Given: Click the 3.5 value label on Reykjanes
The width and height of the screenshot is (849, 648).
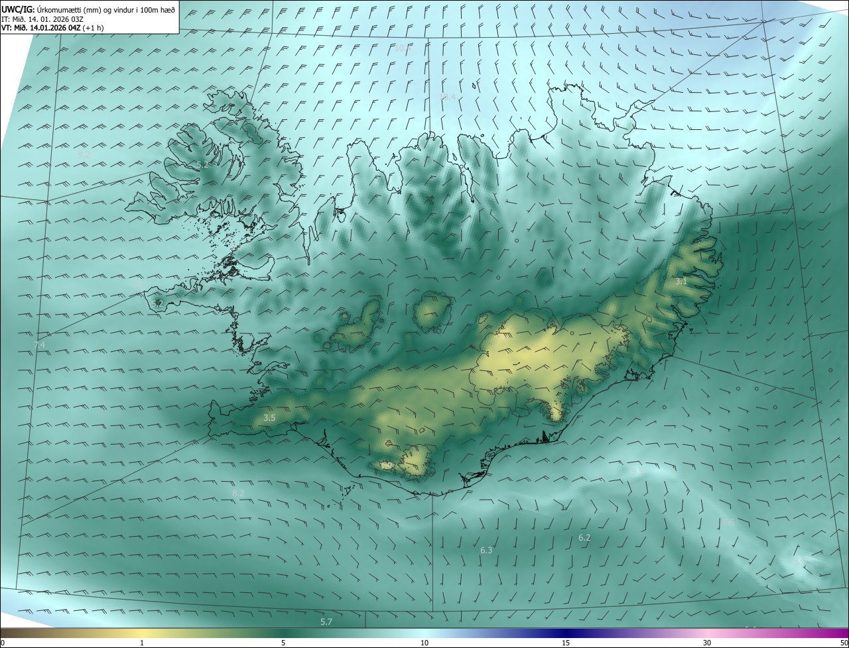Looking at the screenshot, I should click(269, 417).
